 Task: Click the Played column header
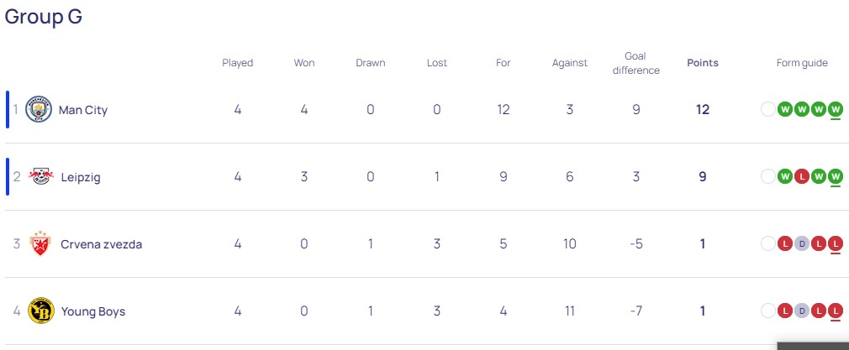(x=238, y=63)
